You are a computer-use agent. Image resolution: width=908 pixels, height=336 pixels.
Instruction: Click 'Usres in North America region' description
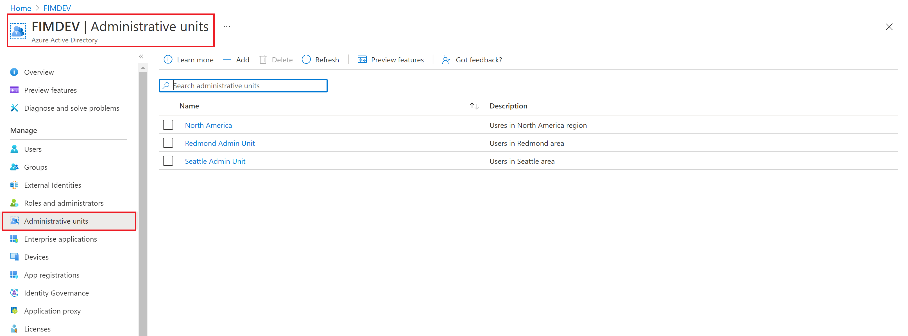(538, 125)
